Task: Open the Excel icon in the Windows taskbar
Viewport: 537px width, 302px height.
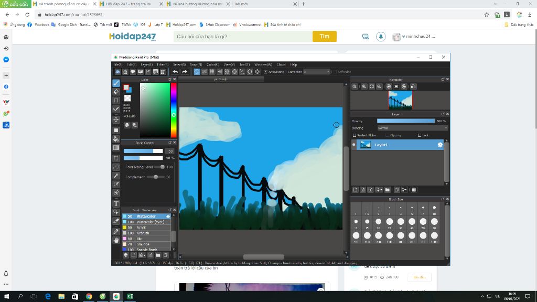Action: (x=130, y=297)
